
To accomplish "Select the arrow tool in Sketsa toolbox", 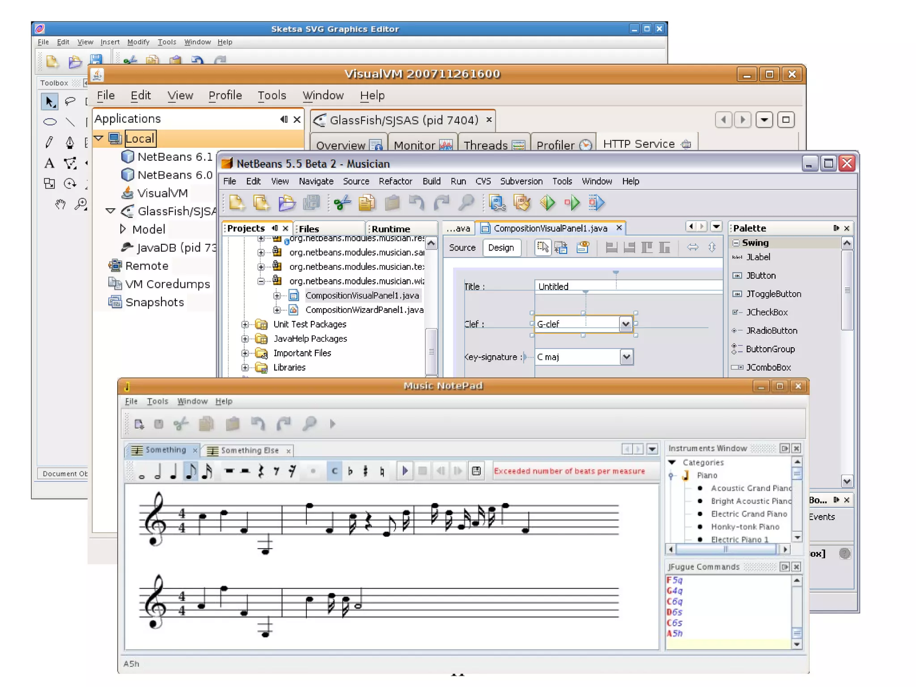I will click(x=50, y=102).
